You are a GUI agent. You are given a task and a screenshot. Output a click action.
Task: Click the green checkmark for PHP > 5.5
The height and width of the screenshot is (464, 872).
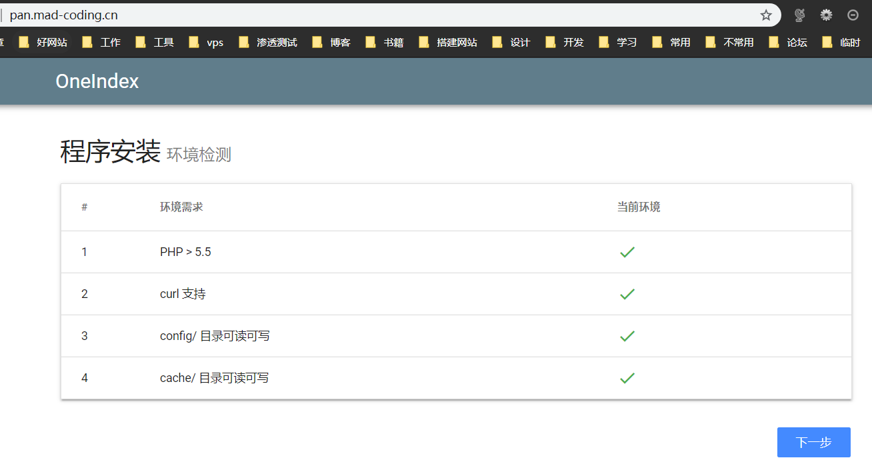click(627, 252)
